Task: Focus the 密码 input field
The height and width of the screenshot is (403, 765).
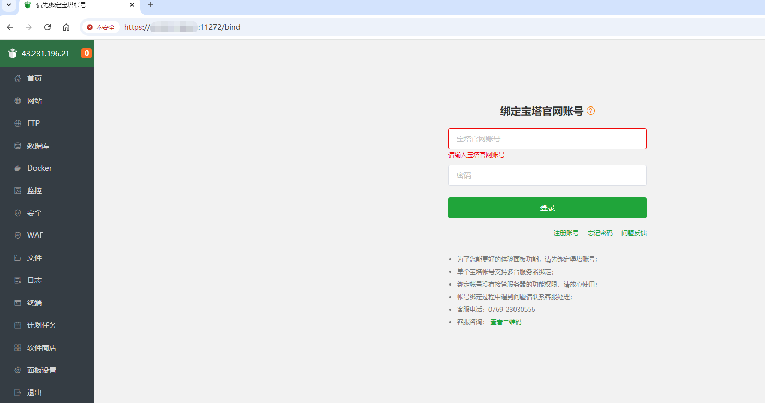Action: 547,175
